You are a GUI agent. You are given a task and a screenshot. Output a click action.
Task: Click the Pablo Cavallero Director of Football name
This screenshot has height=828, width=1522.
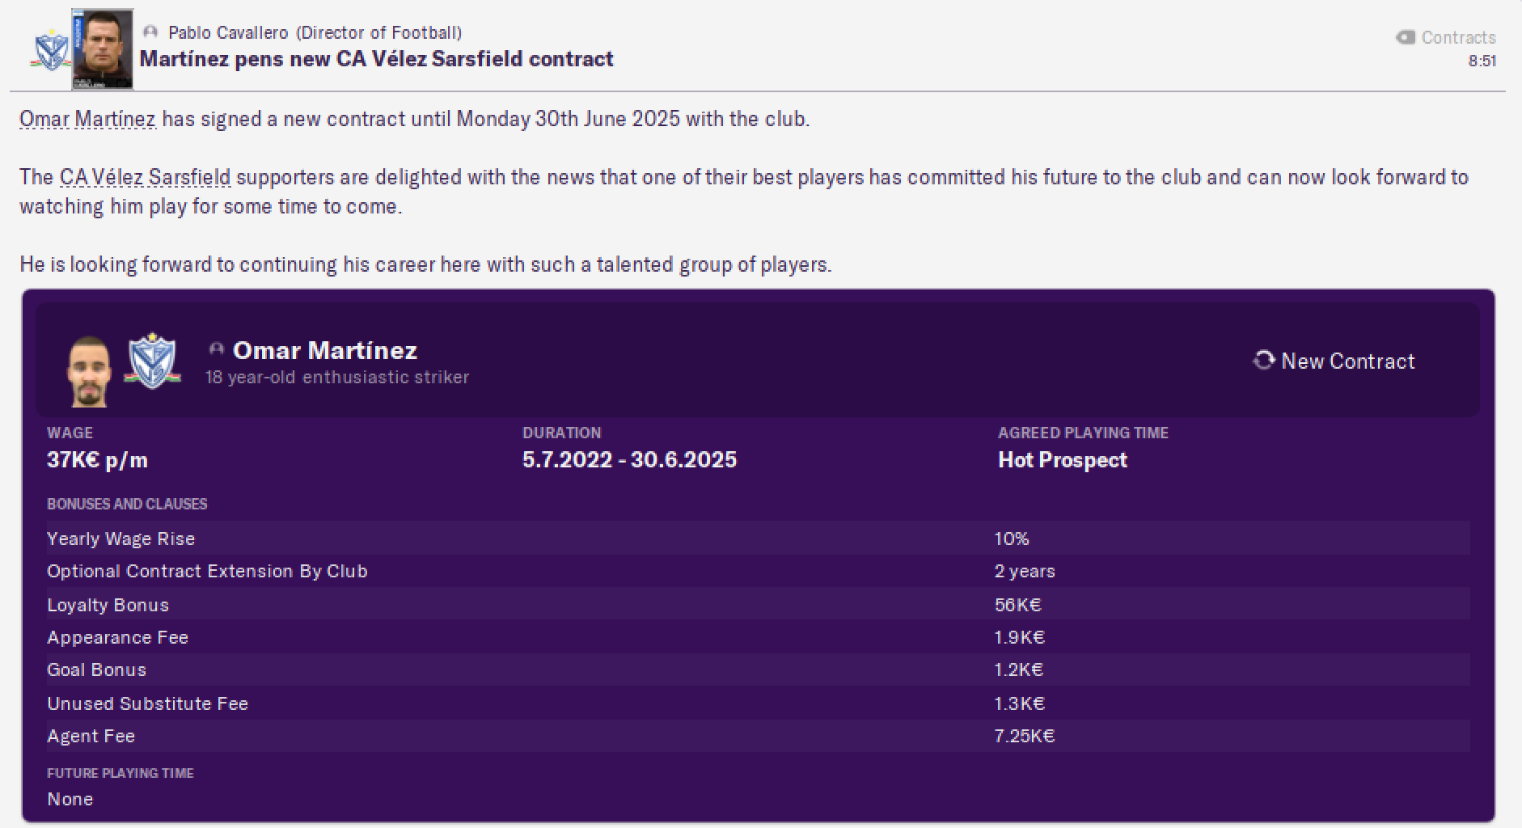315,32
